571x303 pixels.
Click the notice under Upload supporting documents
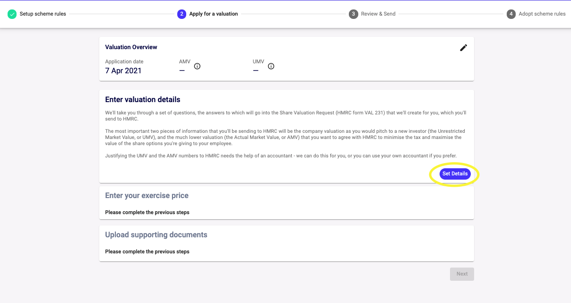147,252
